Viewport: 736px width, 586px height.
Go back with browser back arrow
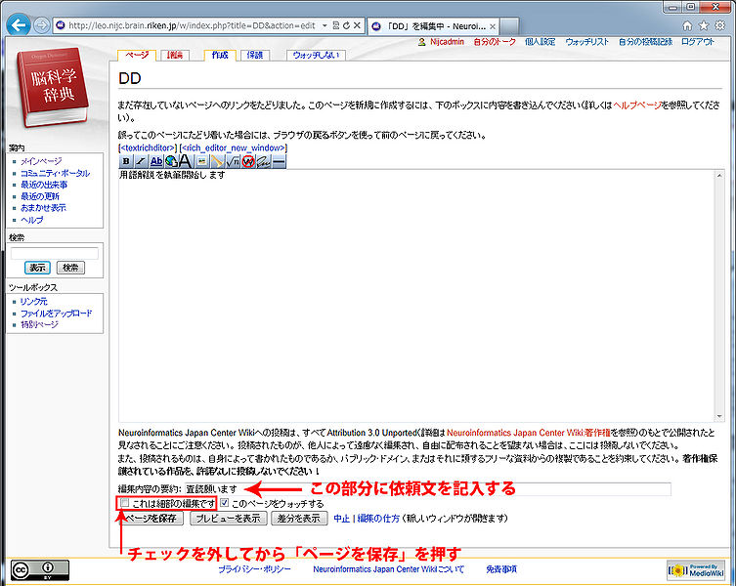click(17, 25)
